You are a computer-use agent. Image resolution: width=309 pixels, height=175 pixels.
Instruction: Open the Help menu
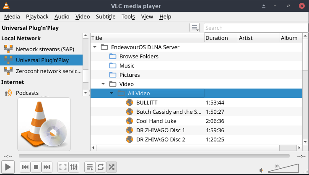click(x=165, y=16)
